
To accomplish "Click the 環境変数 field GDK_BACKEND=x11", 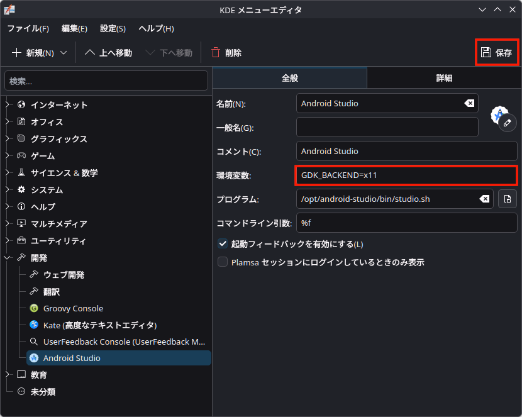I will click(x=406, y=175).
